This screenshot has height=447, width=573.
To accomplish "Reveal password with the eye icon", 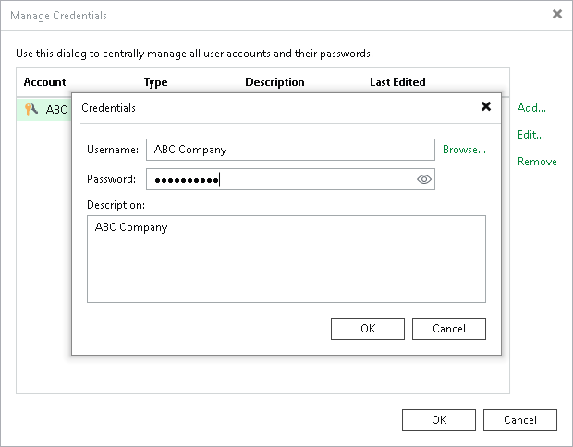I will click(424, 179).
